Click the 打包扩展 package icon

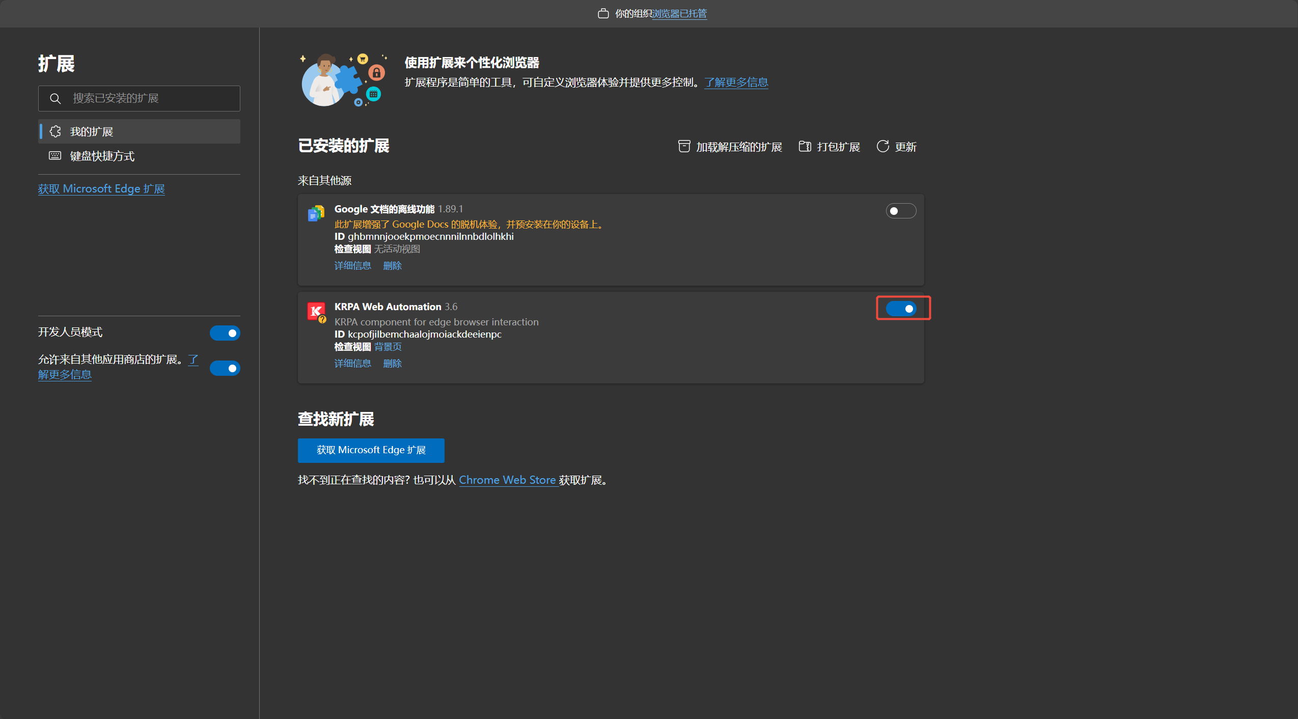805,147
